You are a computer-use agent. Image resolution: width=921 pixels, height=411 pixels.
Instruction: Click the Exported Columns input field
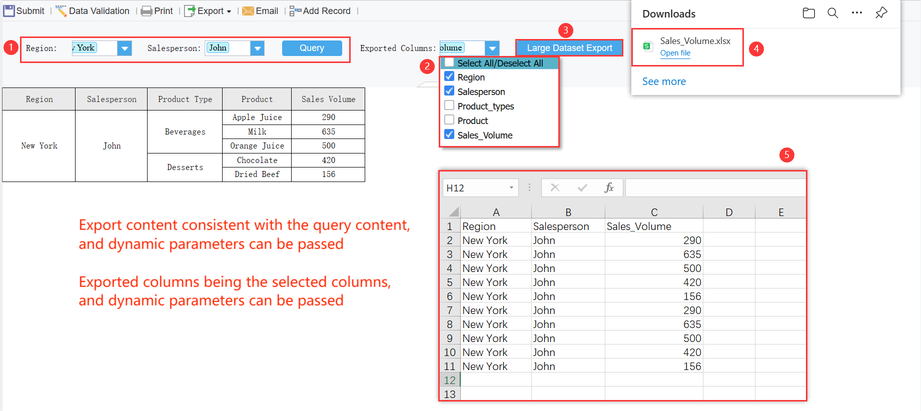click(x=462, y=48)
